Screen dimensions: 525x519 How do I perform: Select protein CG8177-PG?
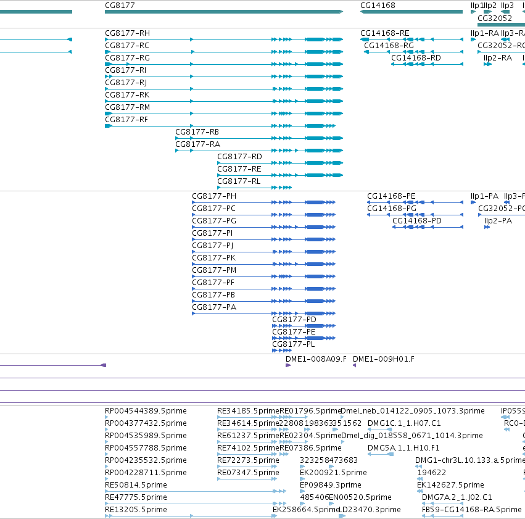(x=214, y=221)
